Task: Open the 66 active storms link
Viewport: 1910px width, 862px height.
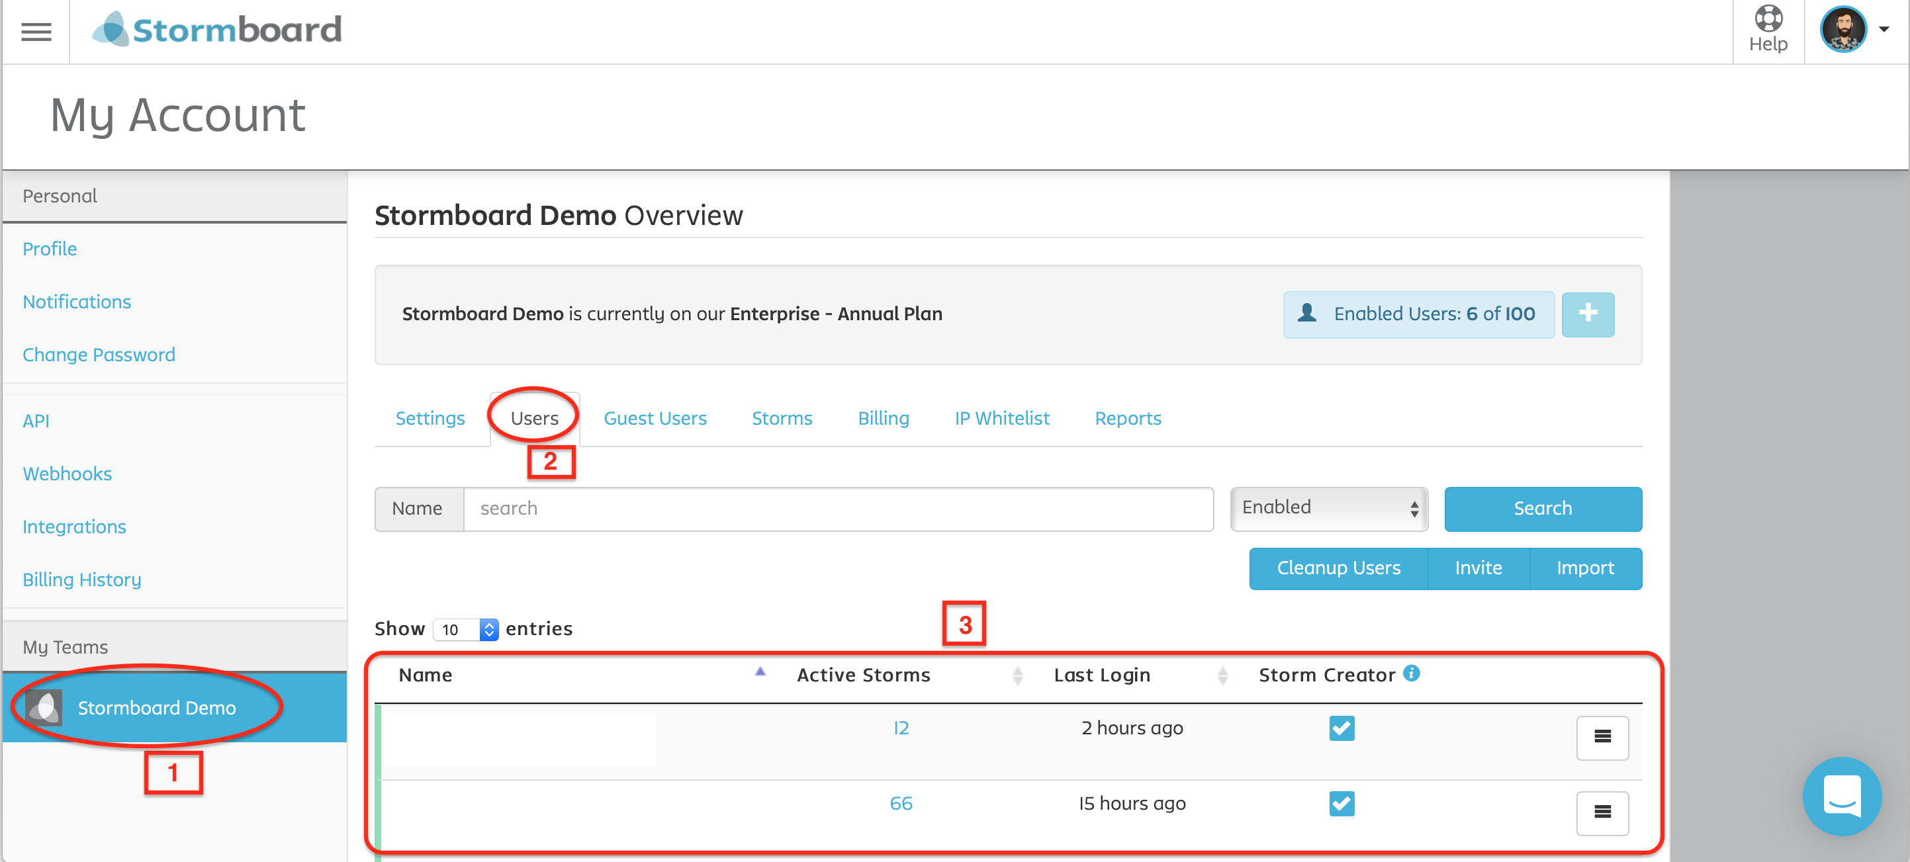Action: pos(901,803)
